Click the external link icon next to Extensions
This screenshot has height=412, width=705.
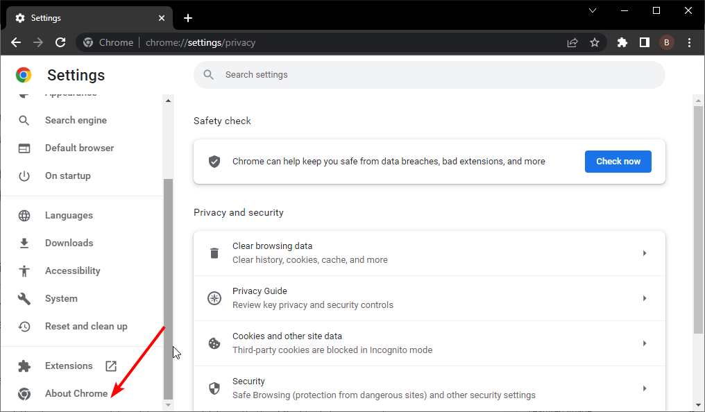pyautogui.click(x=111, y=366)
